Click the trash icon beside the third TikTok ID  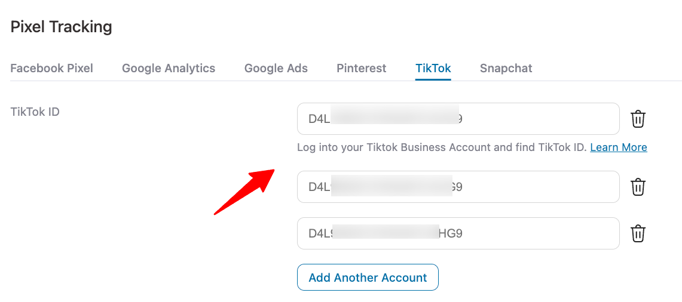tap(638, 233)
